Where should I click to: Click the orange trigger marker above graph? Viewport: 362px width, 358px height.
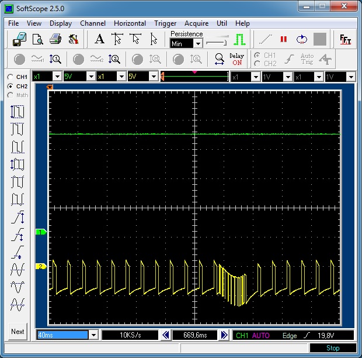[50, 87]
